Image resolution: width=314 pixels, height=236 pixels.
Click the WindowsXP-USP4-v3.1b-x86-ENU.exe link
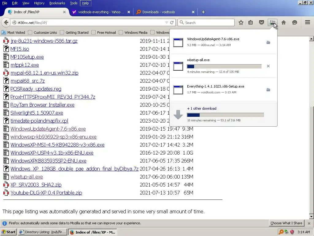52,153
